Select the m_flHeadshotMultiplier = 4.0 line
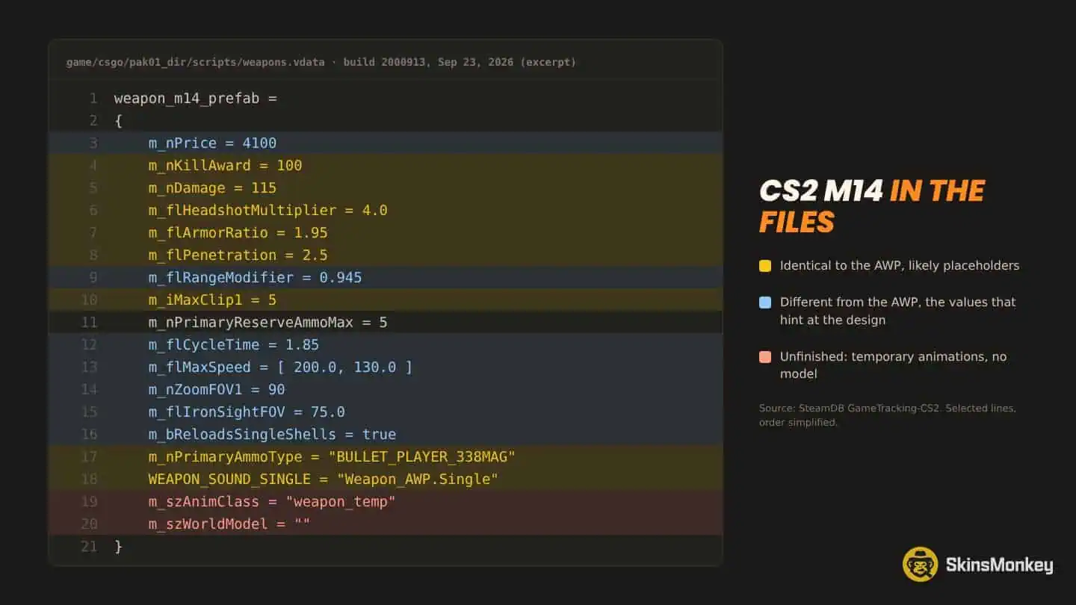Screen dimensions: 1076x605 point(386,211)
